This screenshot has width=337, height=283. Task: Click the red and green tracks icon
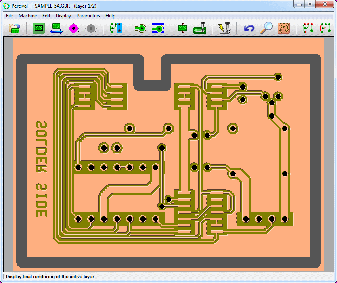326,28
